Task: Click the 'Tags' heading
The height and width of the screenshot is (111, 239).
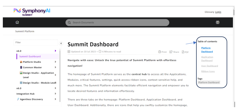Action: point(200,79)
